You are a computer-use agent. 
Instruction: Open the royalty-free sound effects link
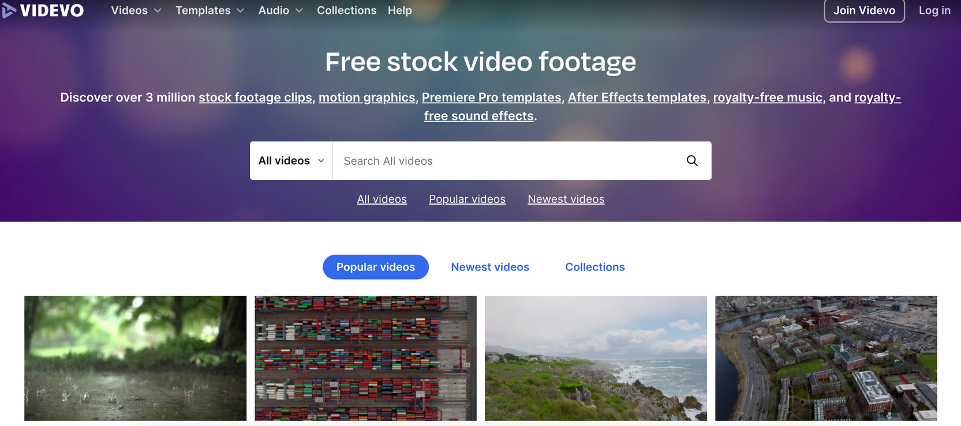(x=479, y=116)
